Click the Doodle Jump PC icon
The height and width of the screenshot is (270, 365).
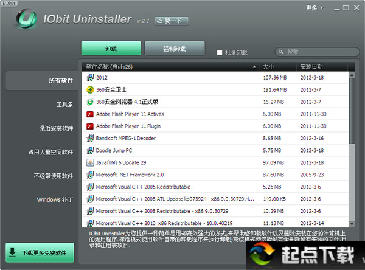click(90, 150)
